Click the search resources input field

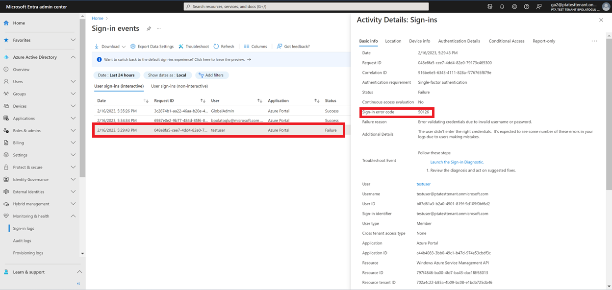[x=306, y=6]
